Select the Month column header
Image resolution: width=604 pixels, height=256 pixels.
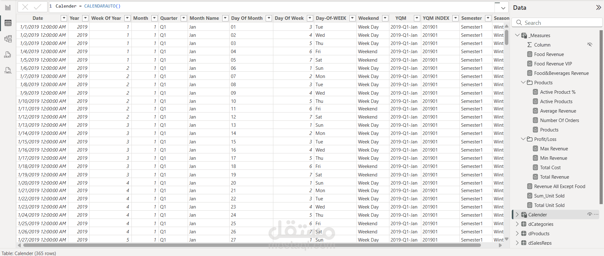click(x=141, y=18)
